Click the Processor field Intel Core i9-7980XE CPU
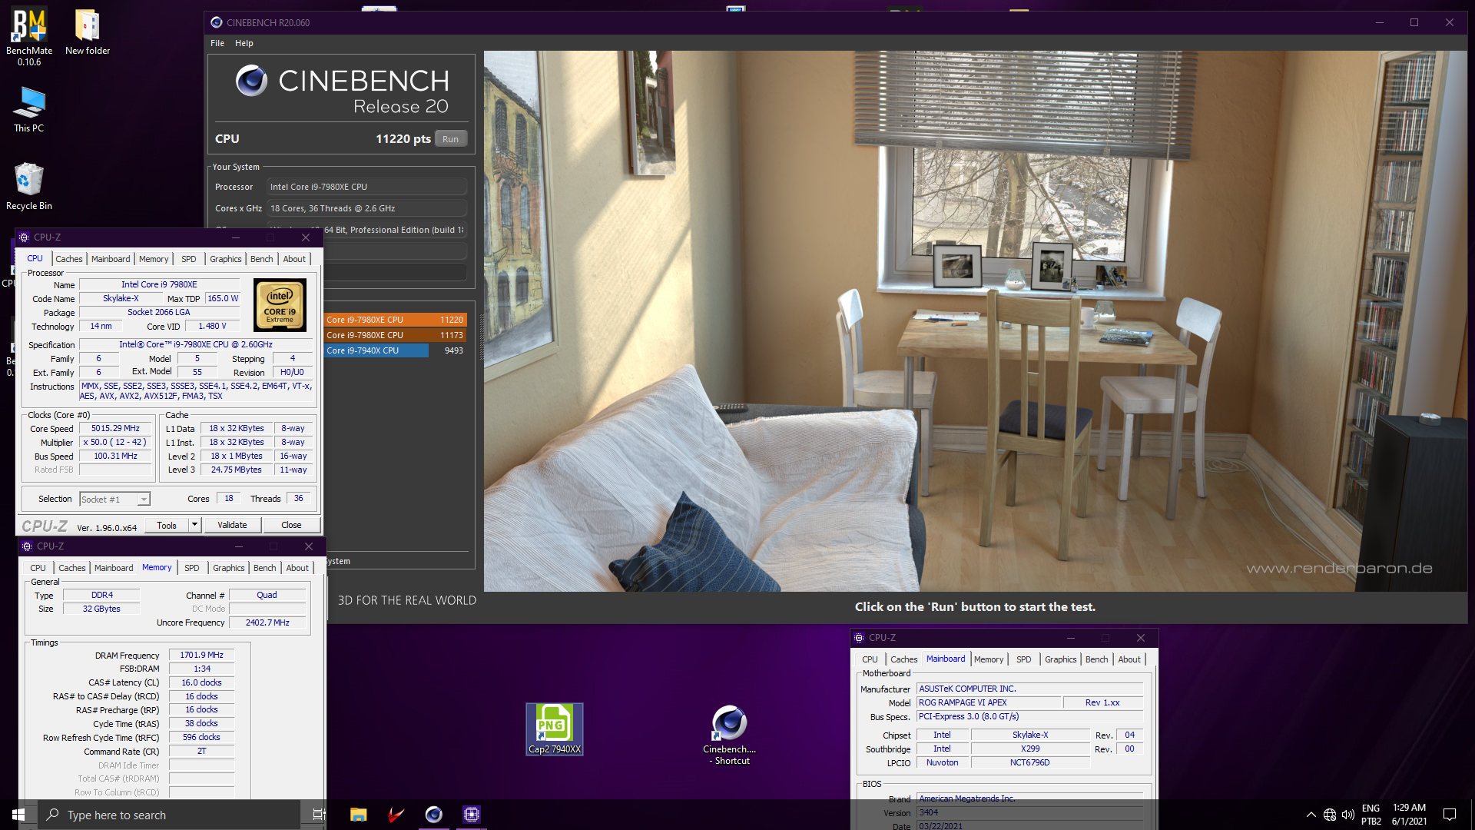1475x830 pixels. coord(366,187)
